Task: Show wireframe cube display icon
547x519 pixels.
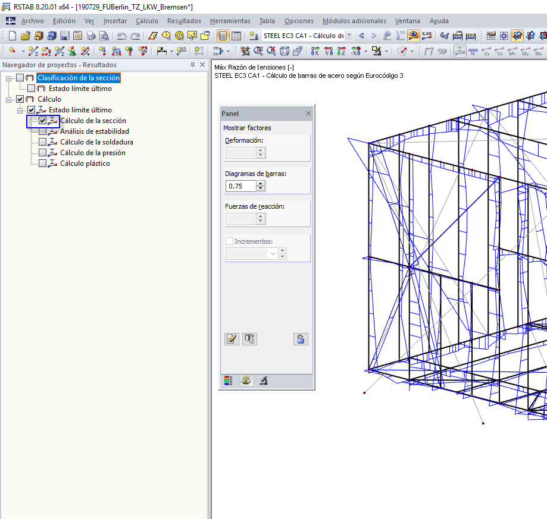Action: coord(285,52)
